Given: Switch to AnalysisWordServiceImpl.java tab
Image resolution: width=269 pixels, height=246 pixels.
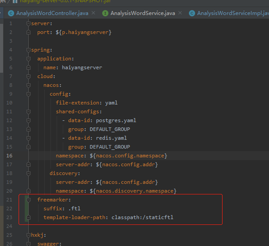Looking at the screenshot, I should (x=233, y=13).
